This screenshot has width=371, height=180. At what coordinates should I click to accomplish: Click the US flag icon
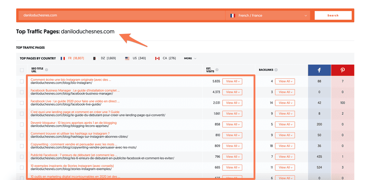(x=127, y=58)
